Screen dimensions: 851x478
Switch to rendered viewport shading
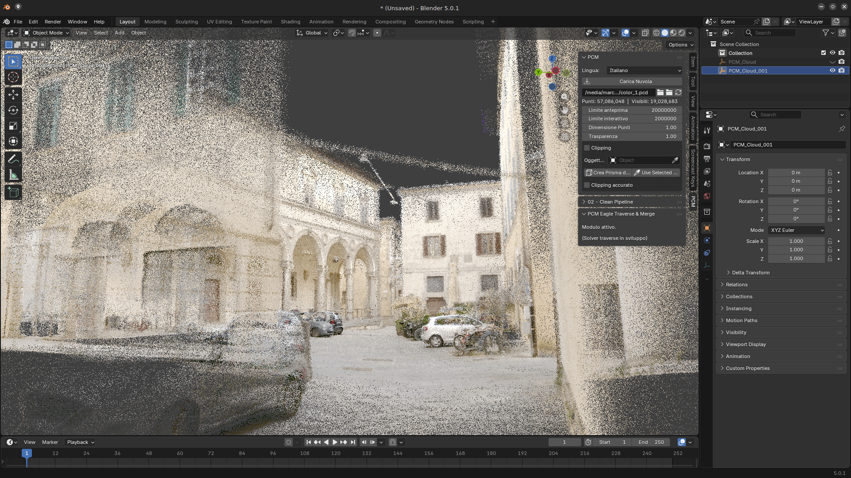pos(682,33)
